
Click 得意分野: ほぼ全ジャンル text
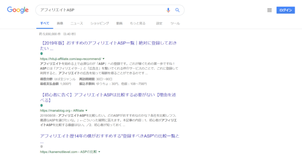(x=58, y=79)
